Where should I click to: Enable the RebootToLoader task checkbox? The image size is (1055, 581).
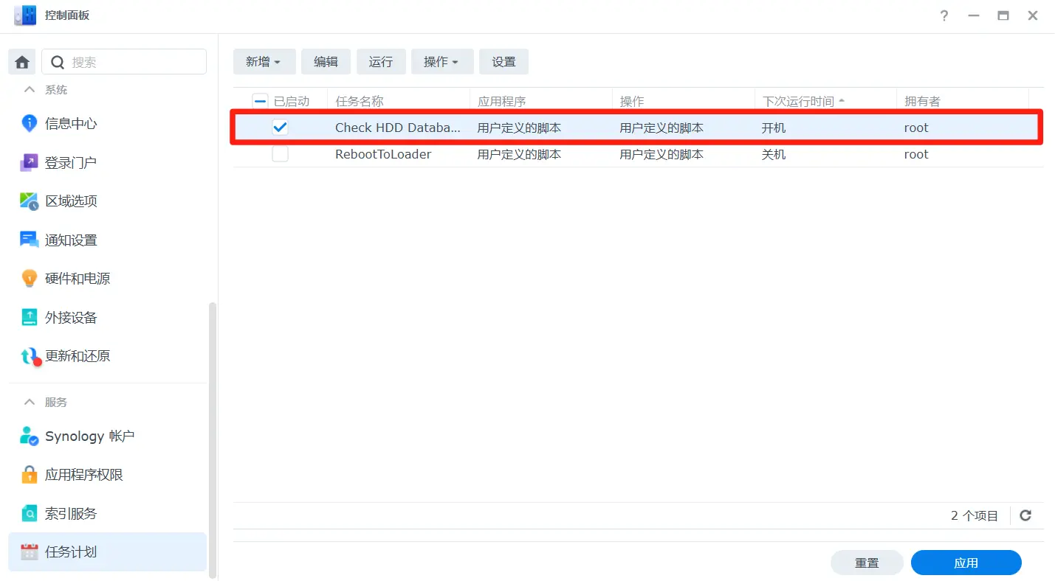point(280,154)
